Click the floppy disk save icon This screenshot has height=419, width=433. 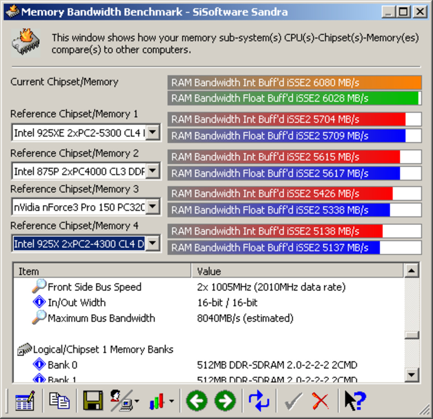[x=93, y=400]
